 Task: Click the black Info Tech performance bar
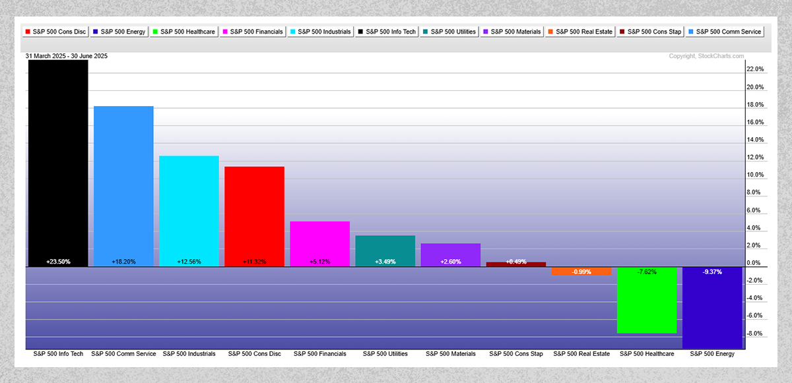58,163
